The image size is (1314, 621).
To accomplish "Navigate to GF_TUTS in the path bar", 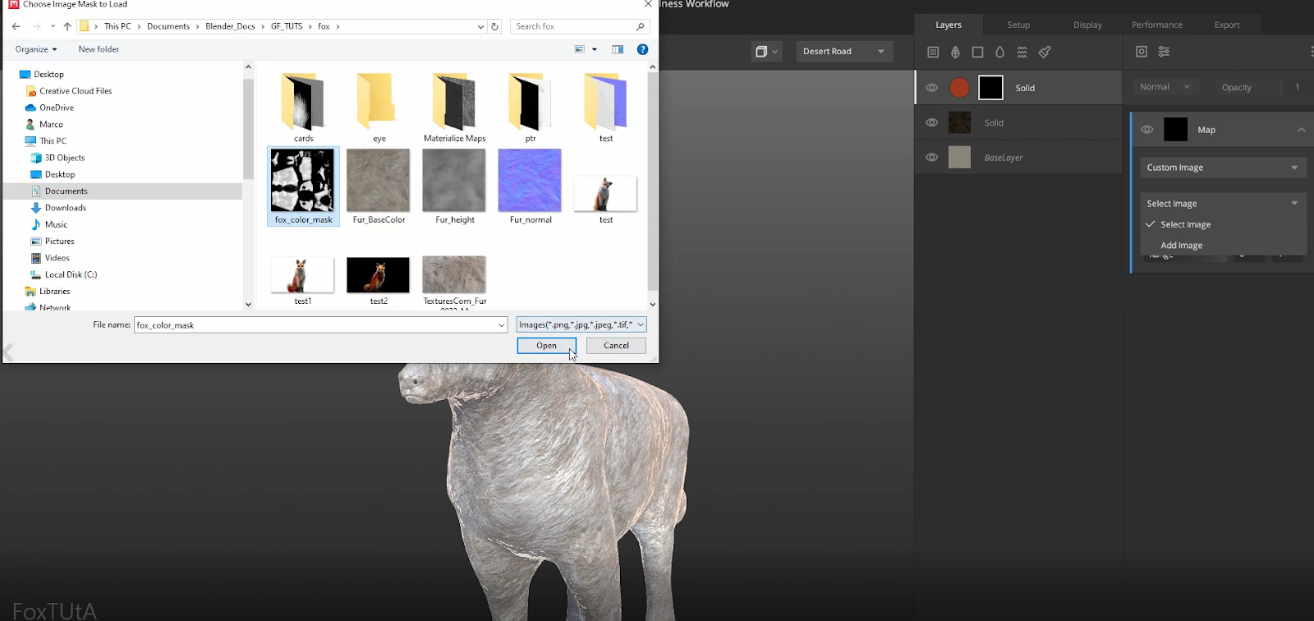I will [287, 26].
